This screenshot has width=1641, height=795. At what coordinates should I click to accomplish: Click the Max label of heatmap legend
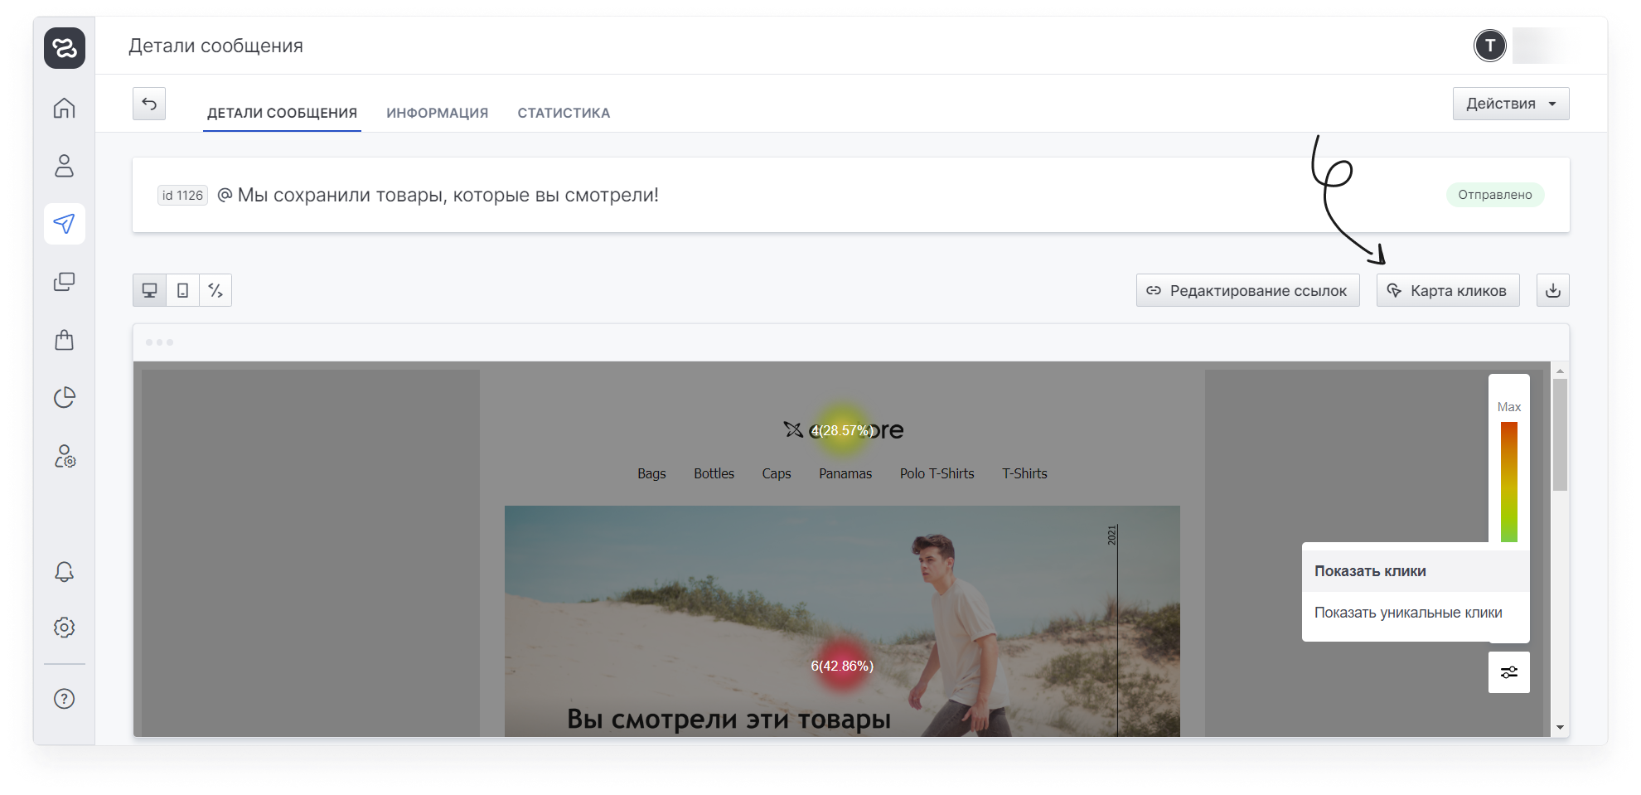coord(1509,407)
